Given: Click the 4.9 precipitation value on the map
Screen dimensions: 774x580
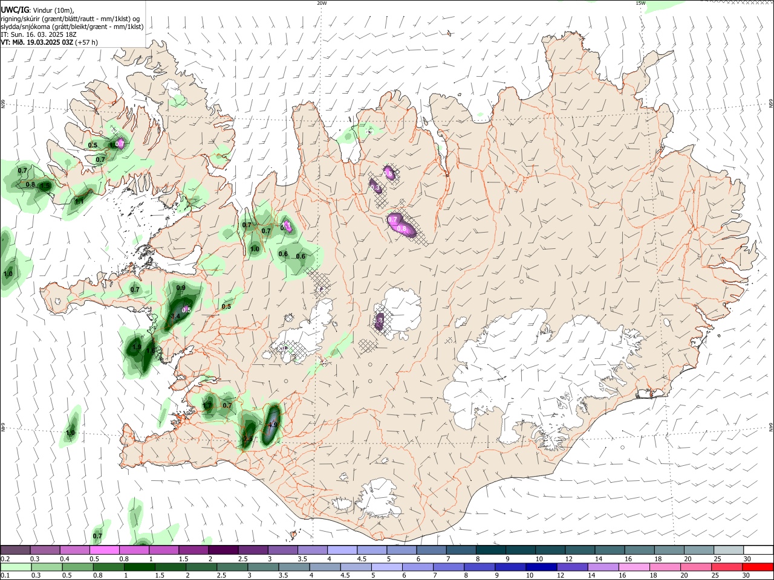Looking at the screenshot, I should (x=272, y=425).
